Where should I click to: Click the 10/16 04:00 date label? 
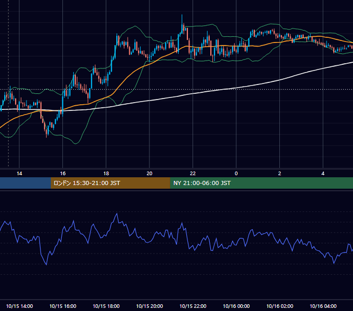pyautogui.click(x=323, y=306)
